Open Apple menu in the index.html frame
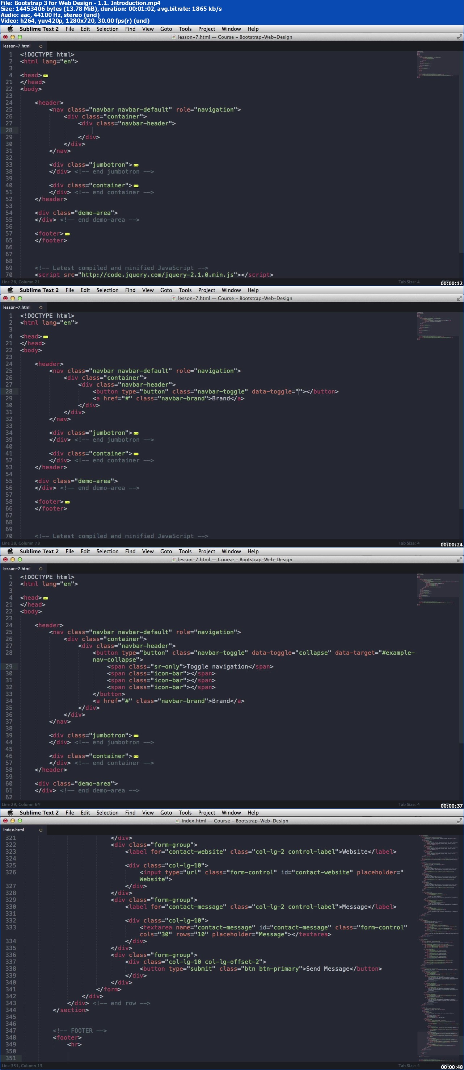The height and width of the screenshot is (1070, 464). coord(10,812)
